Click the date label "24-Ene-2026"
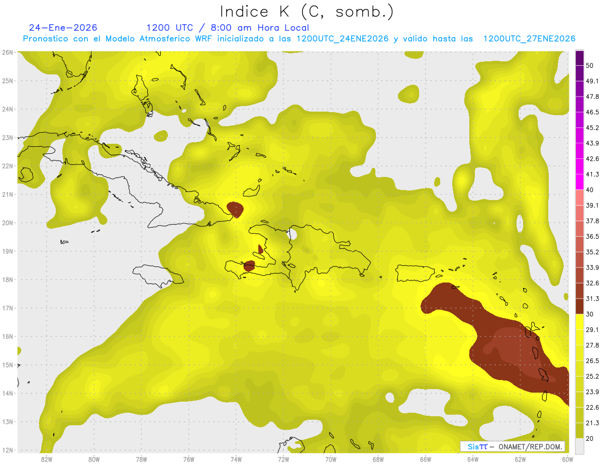This screenshot has height=466, width=603. (63, 28)
